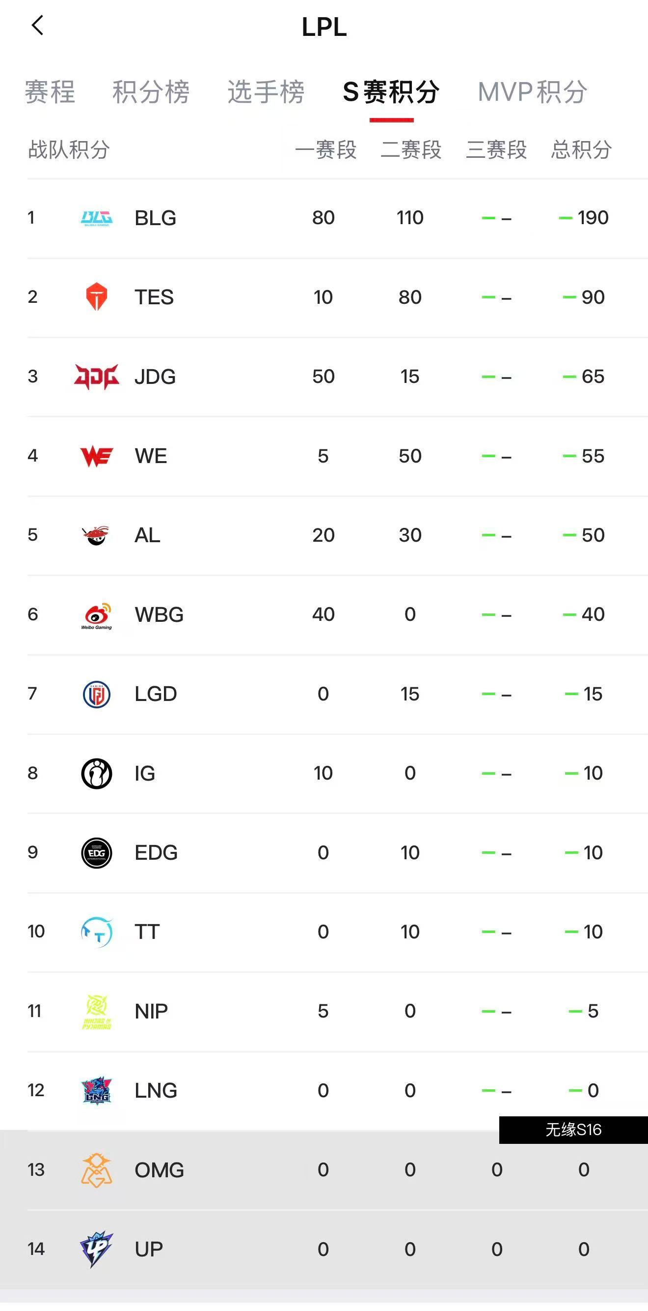Switch to the 选手榜 tab
Image resolution: width=648 pixels, height=1311 pixels.
[266, 92]
